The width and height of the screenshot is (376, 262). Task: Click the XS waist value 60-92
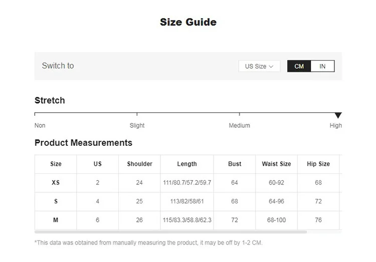276,183
